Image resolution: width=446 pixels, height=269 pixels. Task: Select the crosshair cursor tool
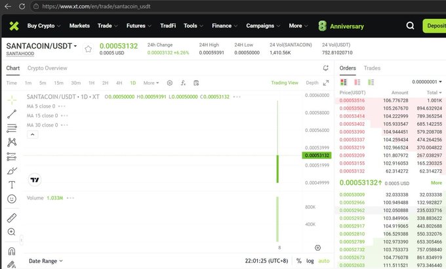click(x=12, y=100)
